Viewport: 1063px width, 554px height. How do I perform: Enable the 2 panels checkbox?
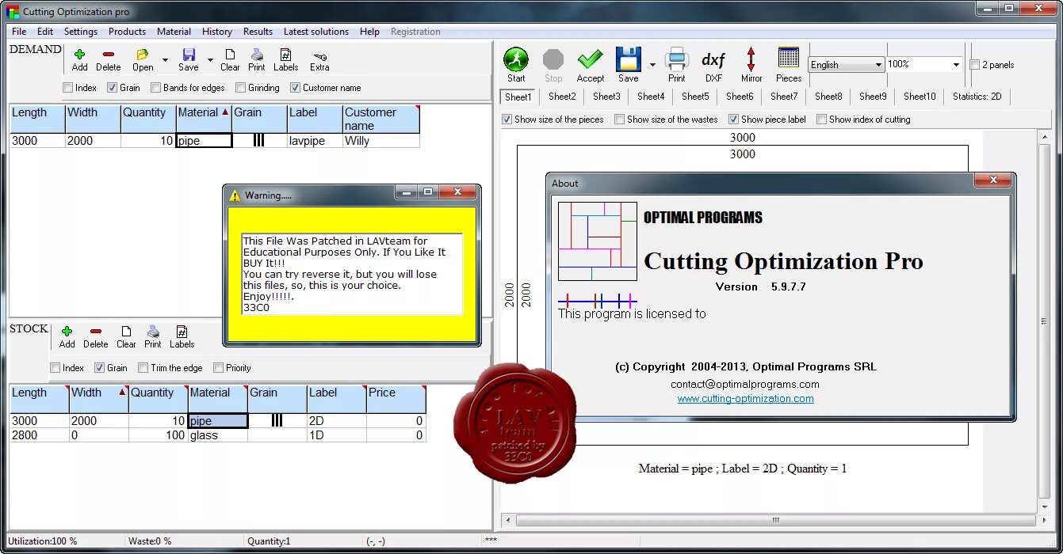click(x=975, y=65)
